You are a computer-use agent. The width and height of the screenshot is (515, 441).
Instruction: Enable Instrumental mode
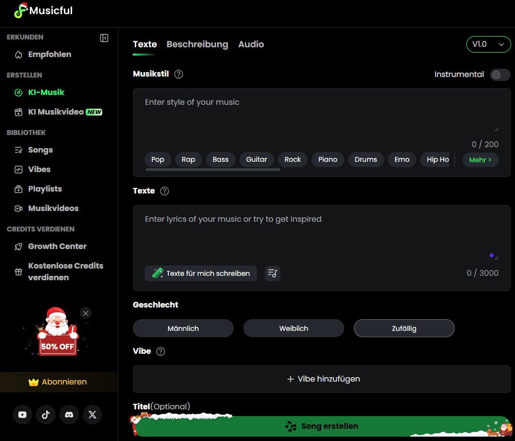(500, 75)
